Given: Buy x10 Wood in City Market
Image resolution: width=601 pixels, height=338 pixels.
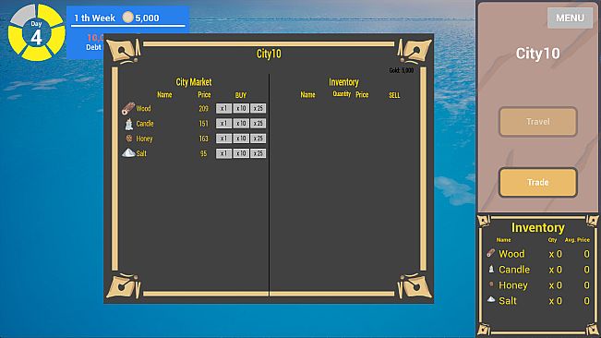Looking at the screenshot, I should 241,108.
